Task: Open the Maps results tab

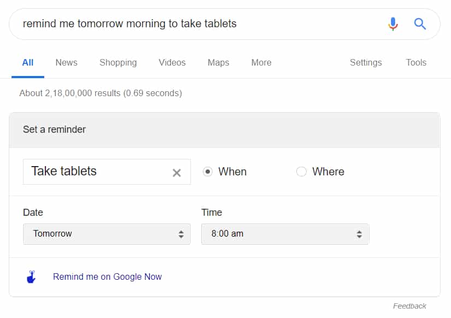Action: click(x=218, y=63)
